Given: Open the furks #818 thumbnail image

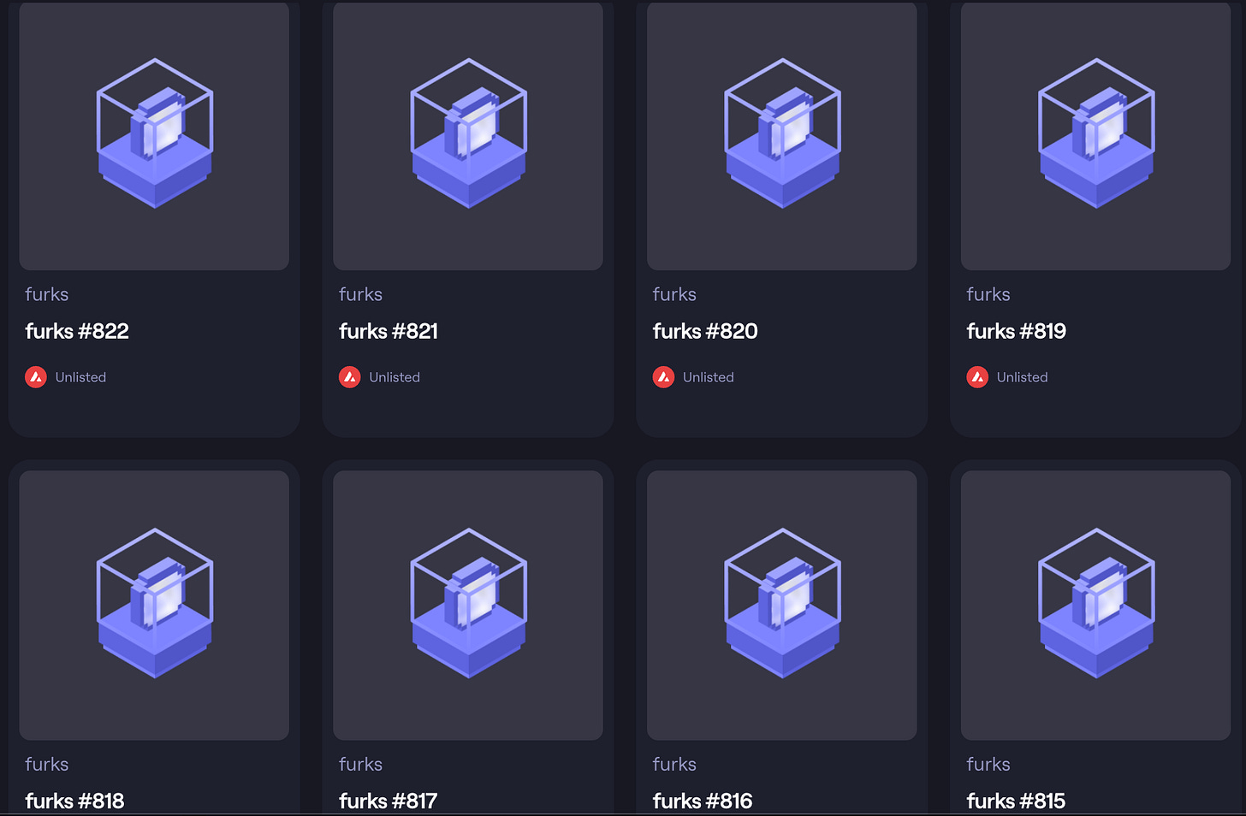Looking at the screenshot, I should click(154, 605).
